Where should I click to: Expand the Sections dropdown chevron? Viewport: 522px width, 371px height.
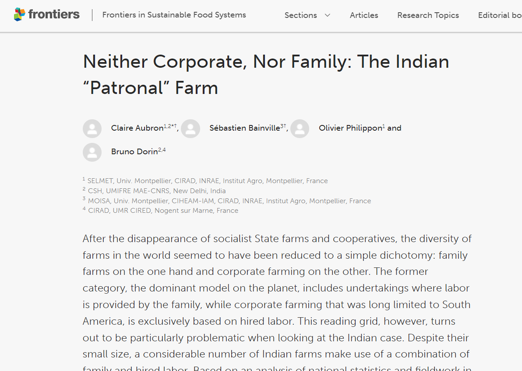point(327,15)
